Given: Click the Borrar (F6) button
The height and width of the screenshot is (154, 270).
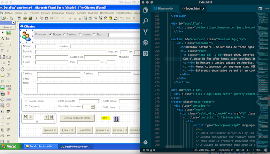Looking at the screenshot, I should [85, 130].
